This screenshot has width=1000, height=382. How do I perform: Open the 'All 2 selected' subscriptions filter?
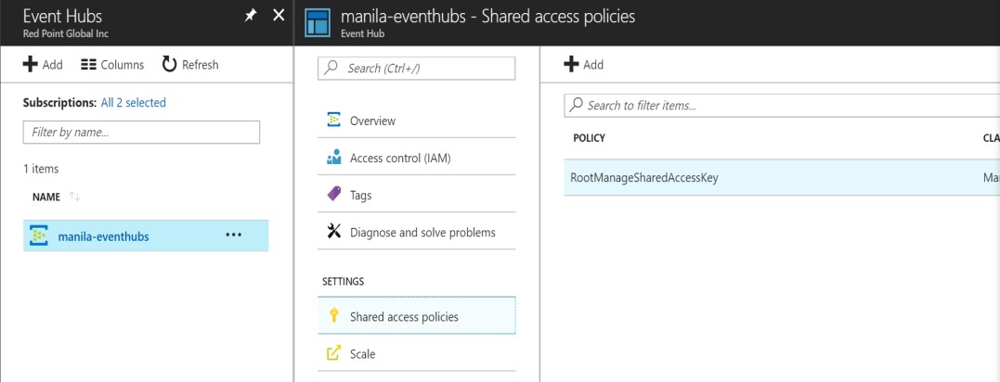point(133,103)
